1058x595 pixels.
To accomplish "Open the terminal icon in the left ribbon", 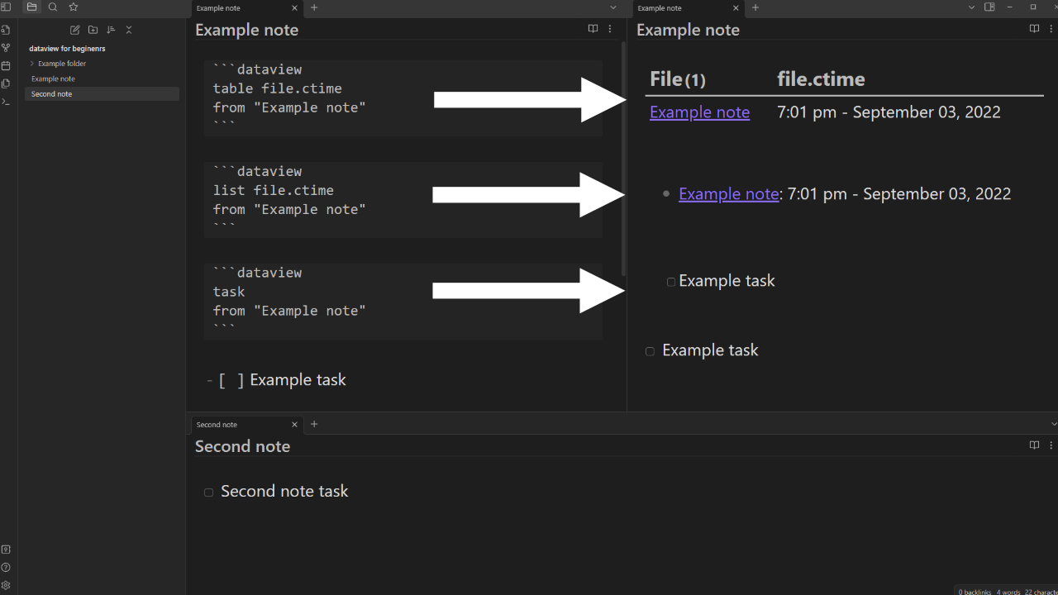I will (x=6, y=102).
